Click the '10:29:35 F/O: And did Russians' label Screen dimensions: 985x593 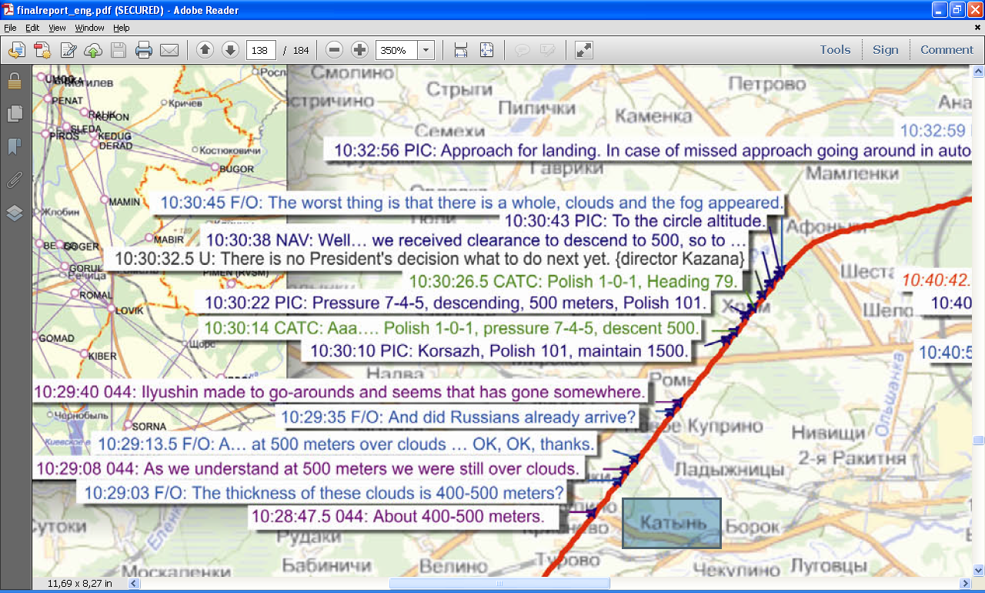(459, 417)
